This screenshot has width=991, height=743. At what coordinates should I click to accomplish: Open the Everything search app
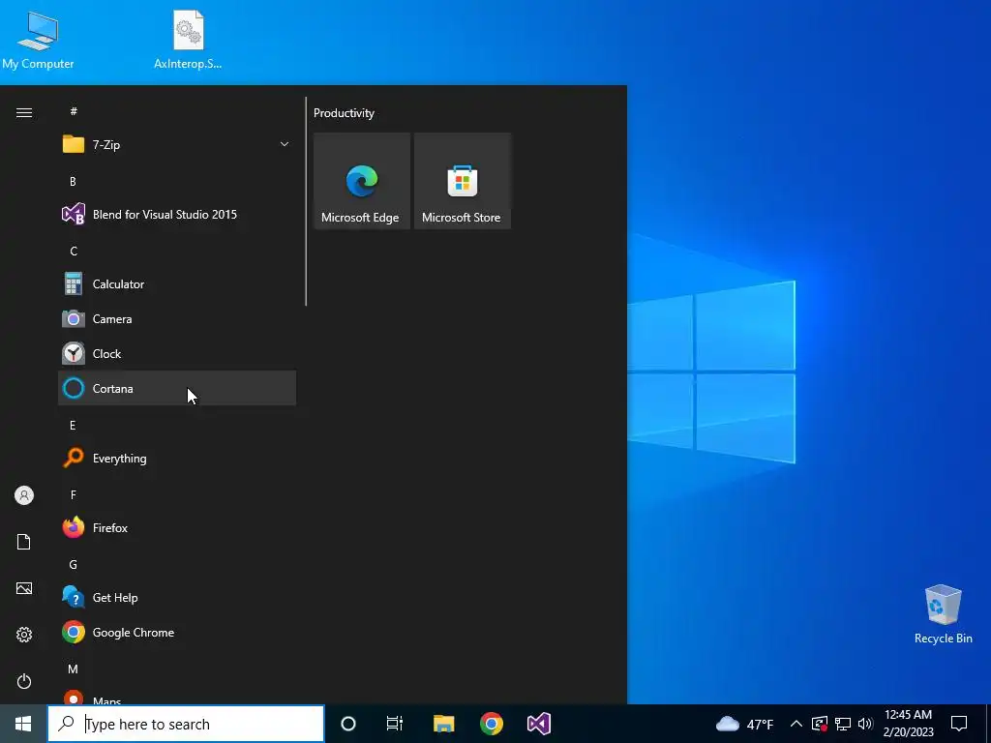177,458
